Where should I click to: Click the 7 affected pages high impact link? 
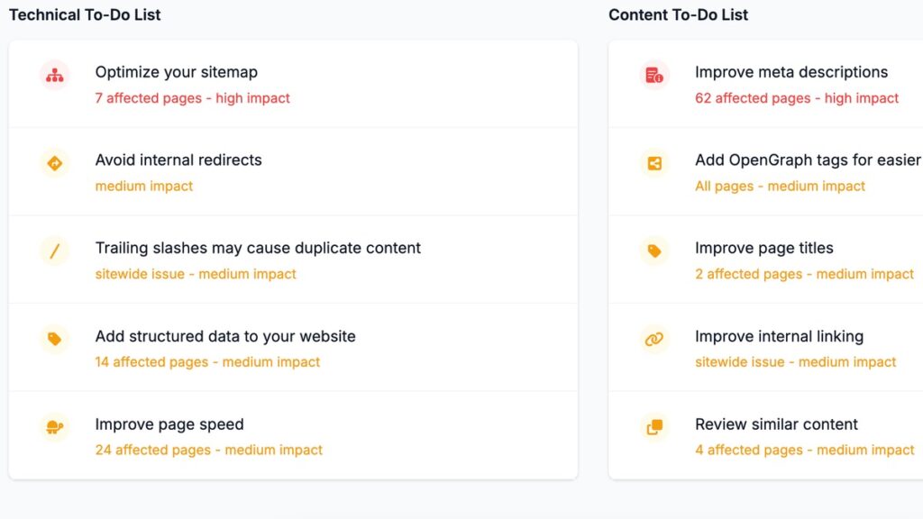click(192, 98)
